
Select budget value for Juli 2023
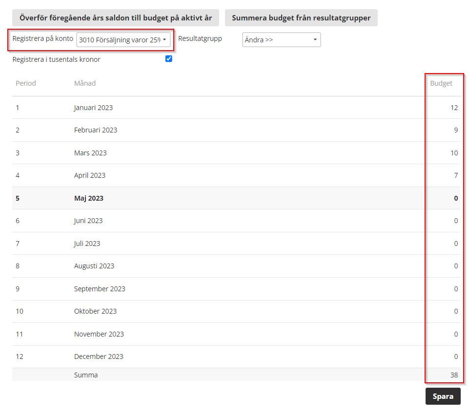point(456,244)
